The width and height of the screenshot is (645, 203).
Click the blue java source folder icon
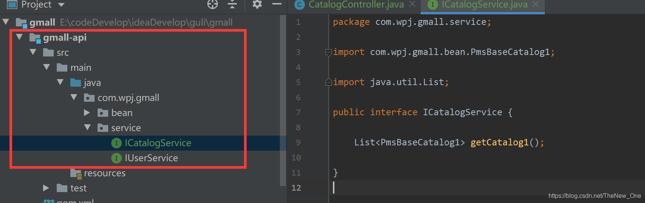pyautogui.click(x=76, y=82)
